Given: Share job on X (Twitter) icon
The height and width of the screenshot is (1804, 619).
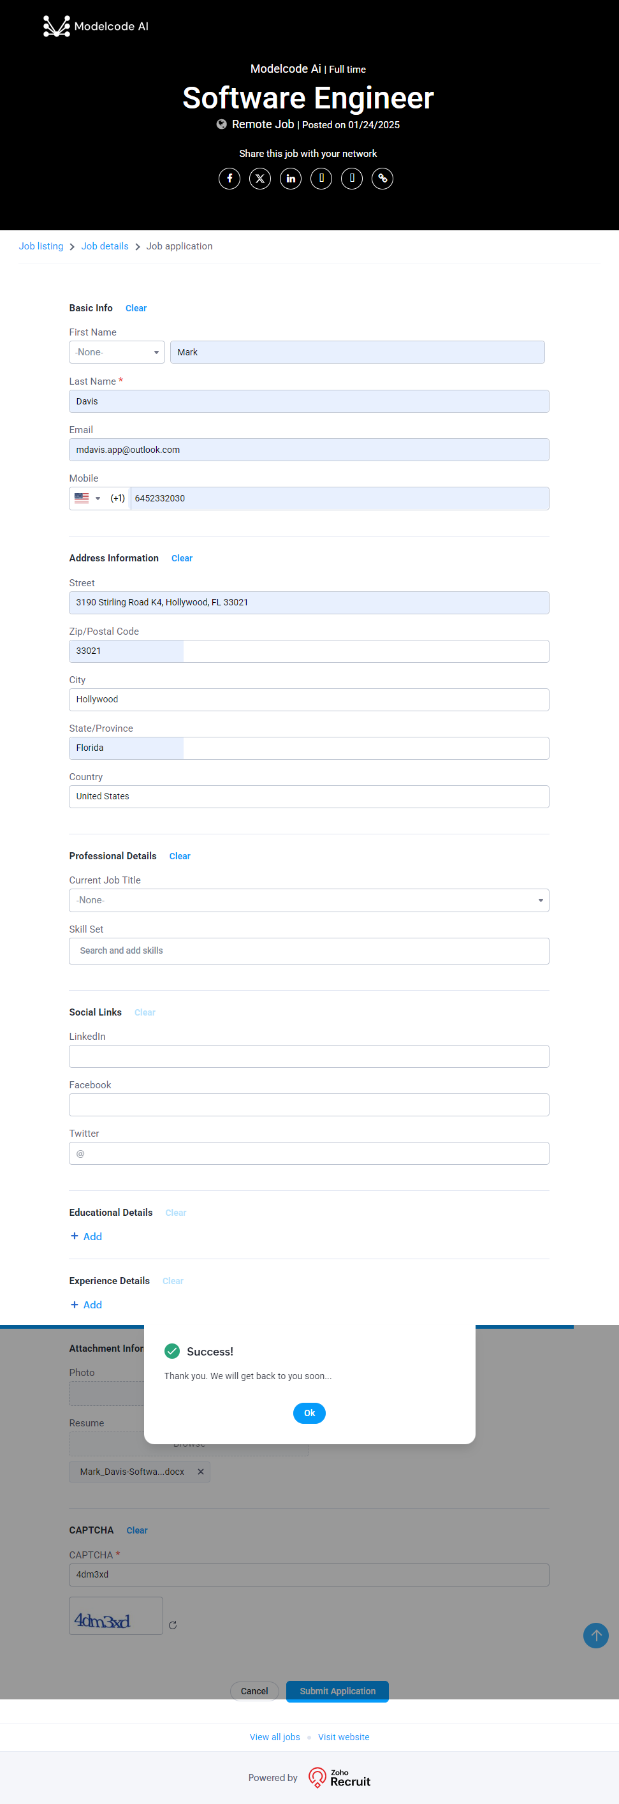Looking at the screenshot, I should 260,179.
